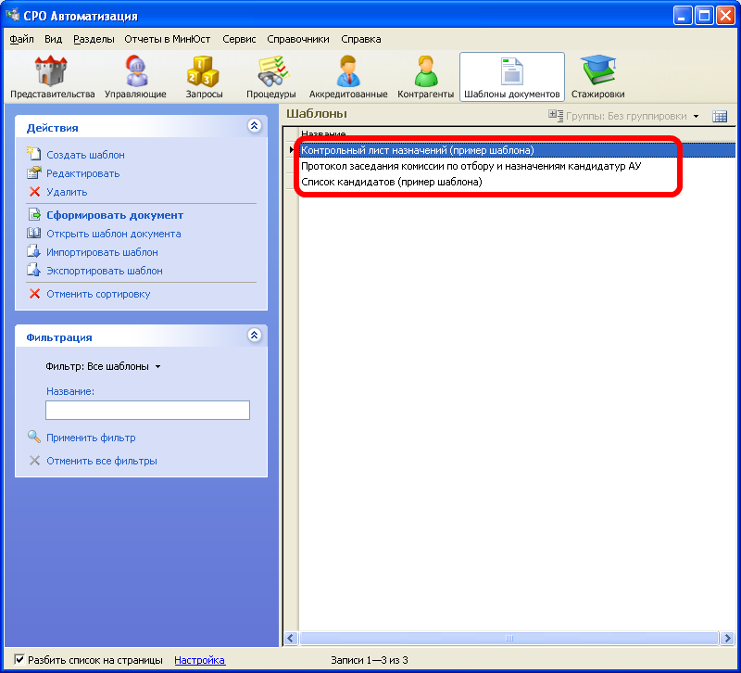Select Список кандидатов (пример шаблона) row
Image resolution: width=741 pixels, height=673 pixels.
[x=392, y=183]
